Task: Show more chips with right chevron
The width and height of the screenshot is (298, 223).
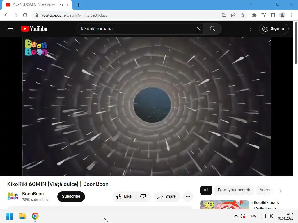Action: click(x=281, y=190)
